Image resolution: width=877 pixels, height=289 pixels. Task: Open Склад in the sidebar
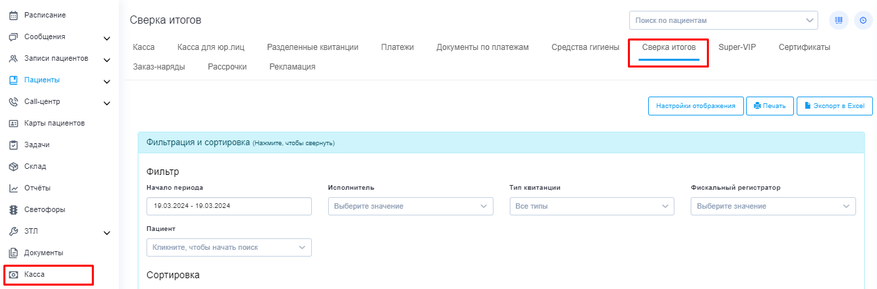35,166
